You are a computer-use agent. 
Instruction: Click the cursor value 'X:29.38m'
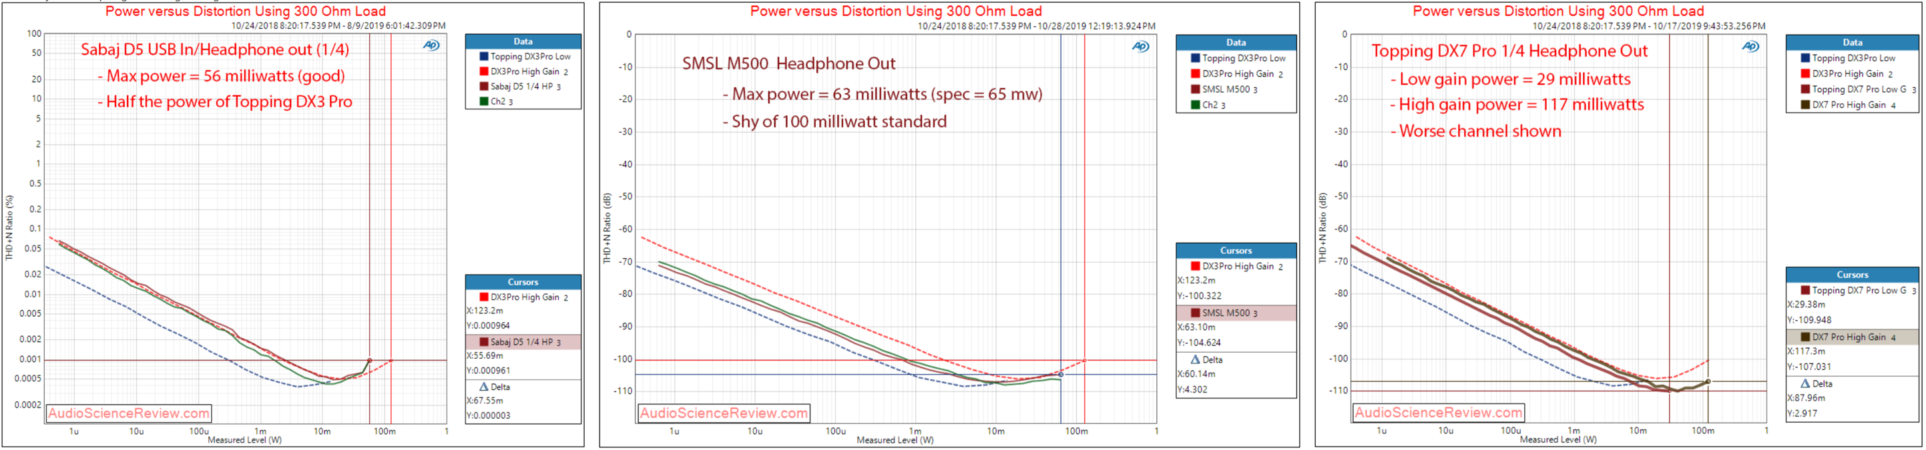tap(1807, 305)
